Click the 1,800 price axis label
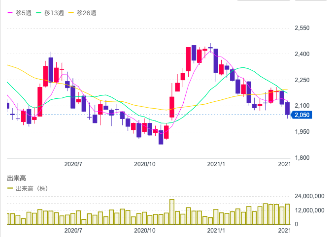333x237 pixels. 302,158
